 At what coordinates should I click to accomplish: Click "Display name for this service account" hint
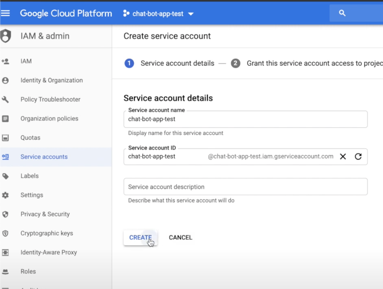click(176, 133)
